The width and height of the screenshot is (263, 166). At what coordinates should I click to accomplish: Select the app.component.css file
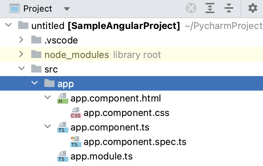126,113
